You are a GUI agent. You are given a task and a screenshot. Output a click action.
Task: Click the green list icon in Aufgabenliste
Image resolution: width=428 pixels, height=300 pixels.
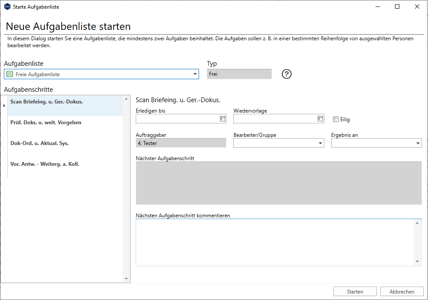pyautogui.click(x=10, y=74)
